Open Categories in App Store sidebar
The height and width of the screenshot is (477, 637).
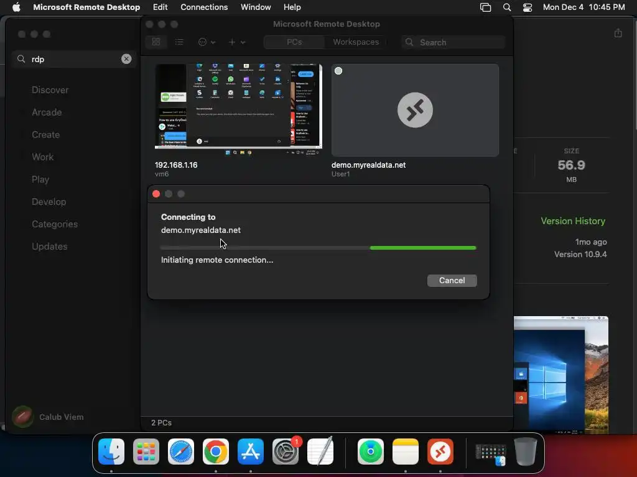click(x=55, y=224)
